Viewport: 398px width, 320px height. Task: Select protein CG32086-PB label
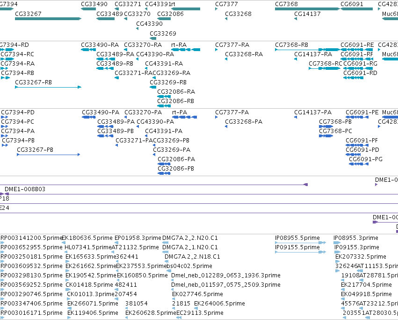pos(176,169)
